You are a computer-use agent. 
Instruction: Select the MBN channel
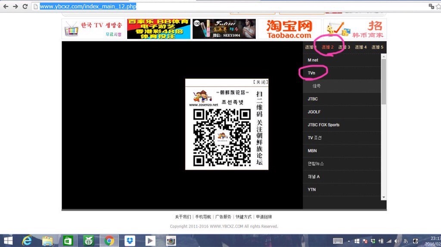point(342,151)
